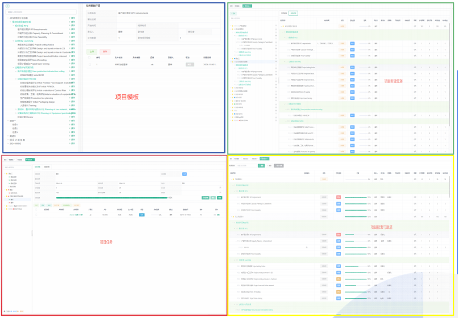This screenshot has width=458, height=318.
Task: Click the green active tab in new-task panel
Action: point(247,6)
